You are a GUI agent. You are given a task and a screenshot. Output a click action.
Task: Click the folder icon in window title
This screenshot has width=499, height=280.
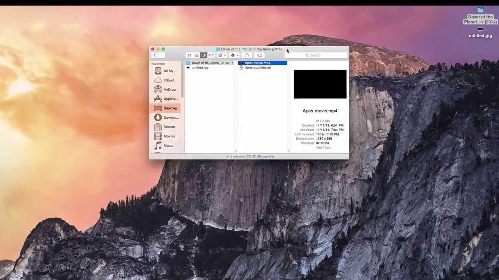pos(218,49)
